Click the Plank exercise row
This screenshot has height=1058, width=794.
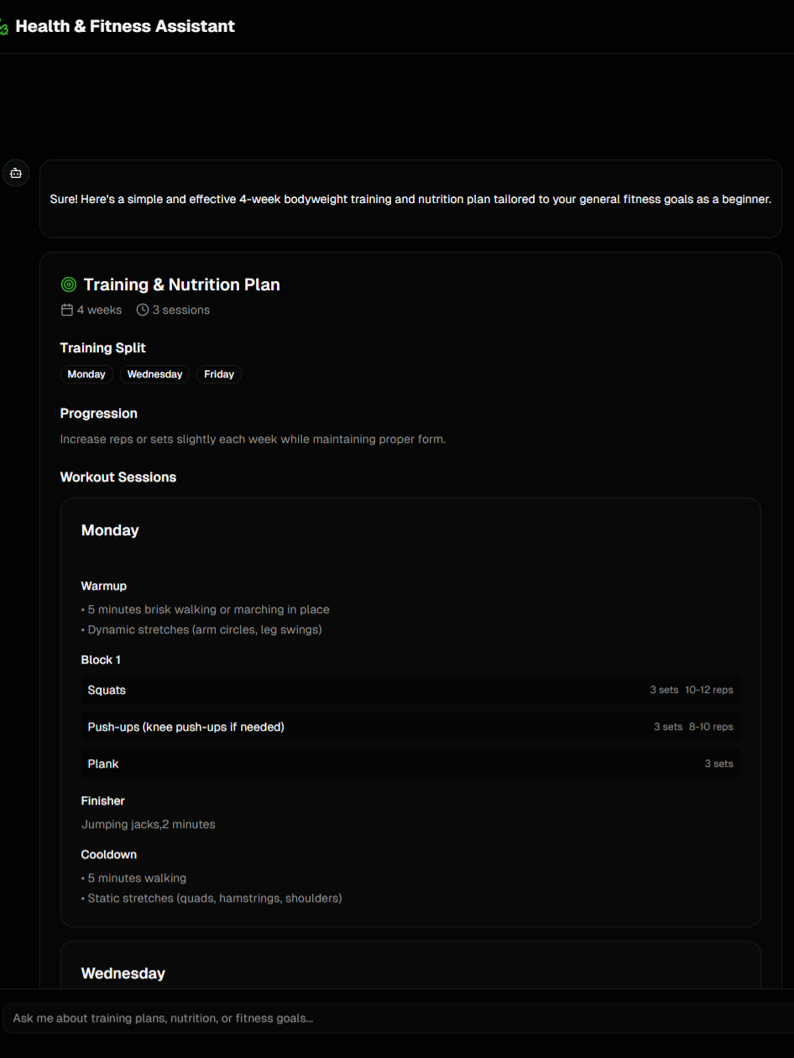click(x=410, y=764)
